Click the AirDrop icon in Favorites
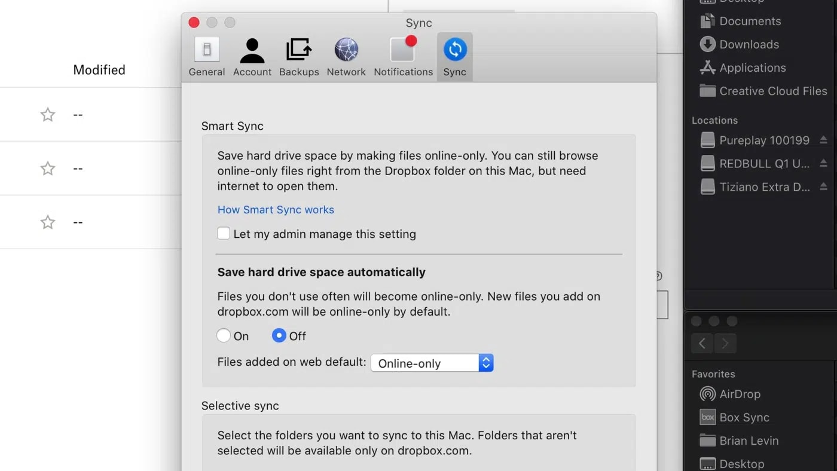The image size is (837, 471). pyautogui.click(x=708, y=394)
